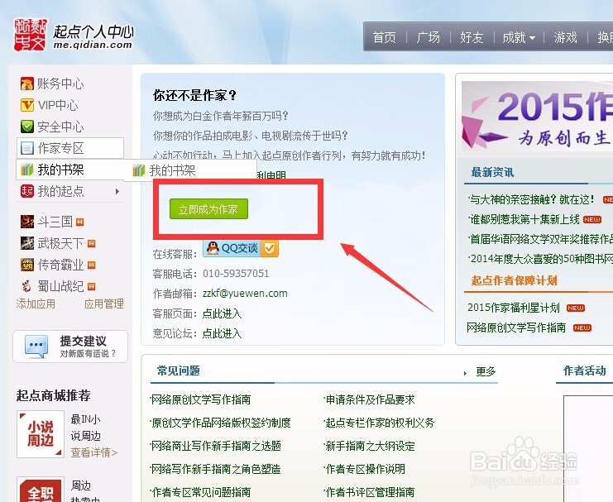
Task: Click the 2015 为原创而生 banner
Action: 537,116
